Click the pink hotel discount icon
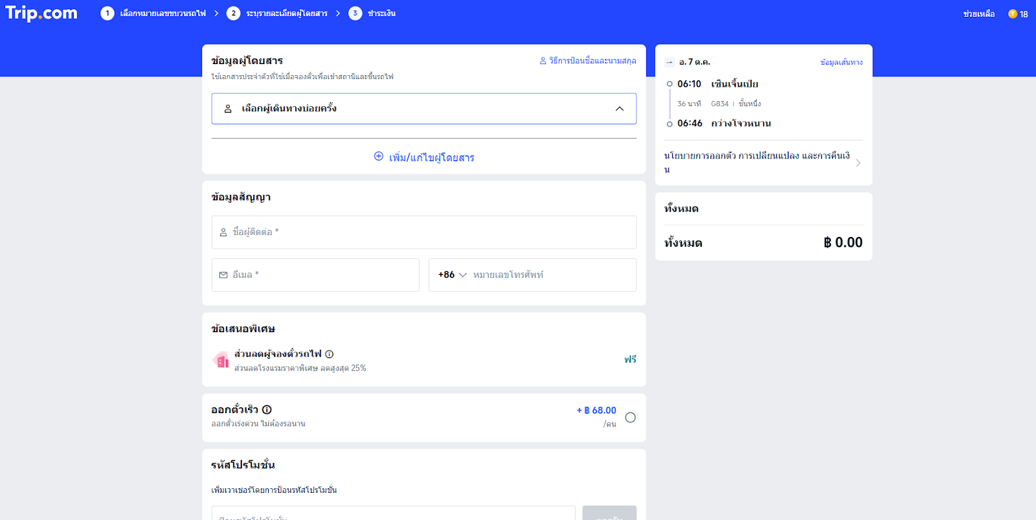Screen dimensions: 1036x520 [x=221, y=361]
